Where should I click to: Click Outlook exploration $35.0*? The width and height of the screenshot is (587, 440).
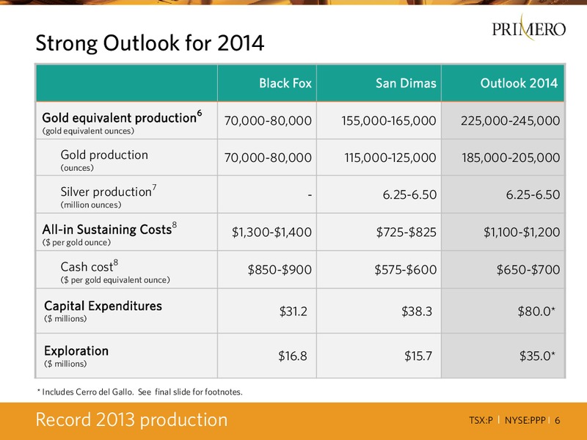click(x=537, y=356)
